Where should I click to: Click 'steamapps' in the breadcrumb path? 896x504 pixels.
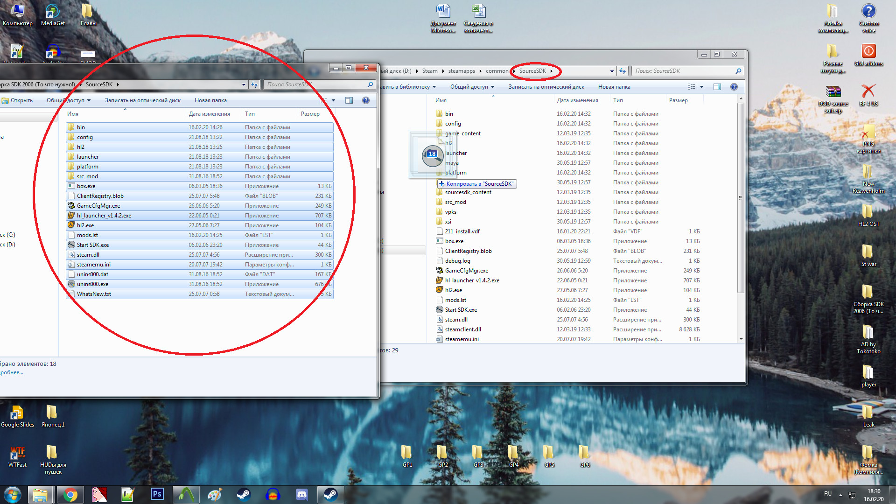point(462,71)
